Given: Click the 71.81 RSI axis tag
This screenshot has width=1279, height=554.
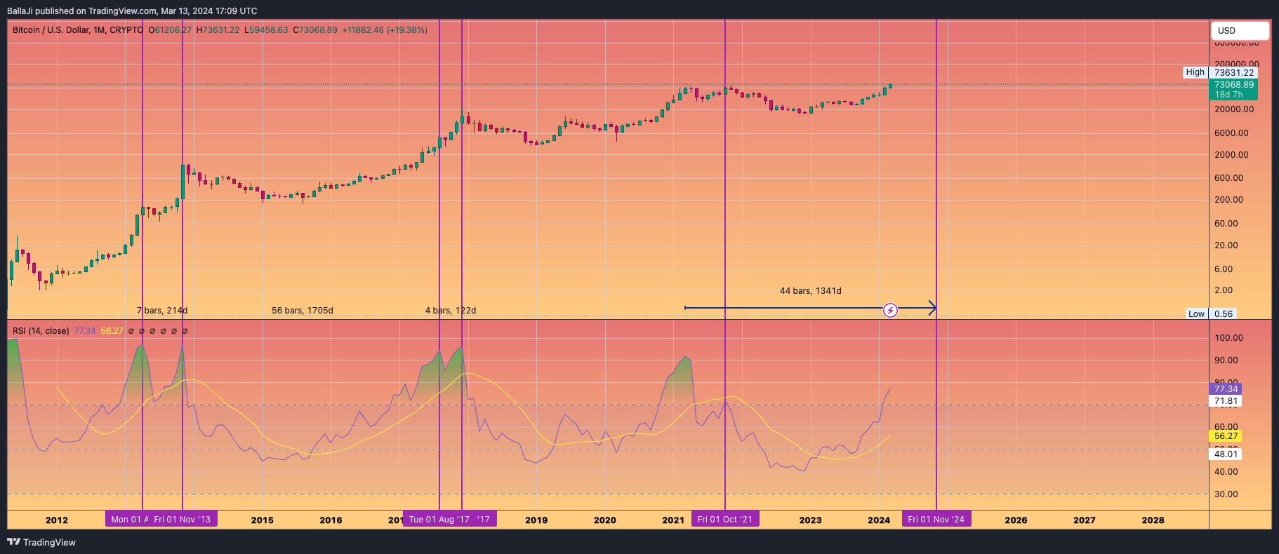Looking at the screenshot, I should pos(1226,402).
